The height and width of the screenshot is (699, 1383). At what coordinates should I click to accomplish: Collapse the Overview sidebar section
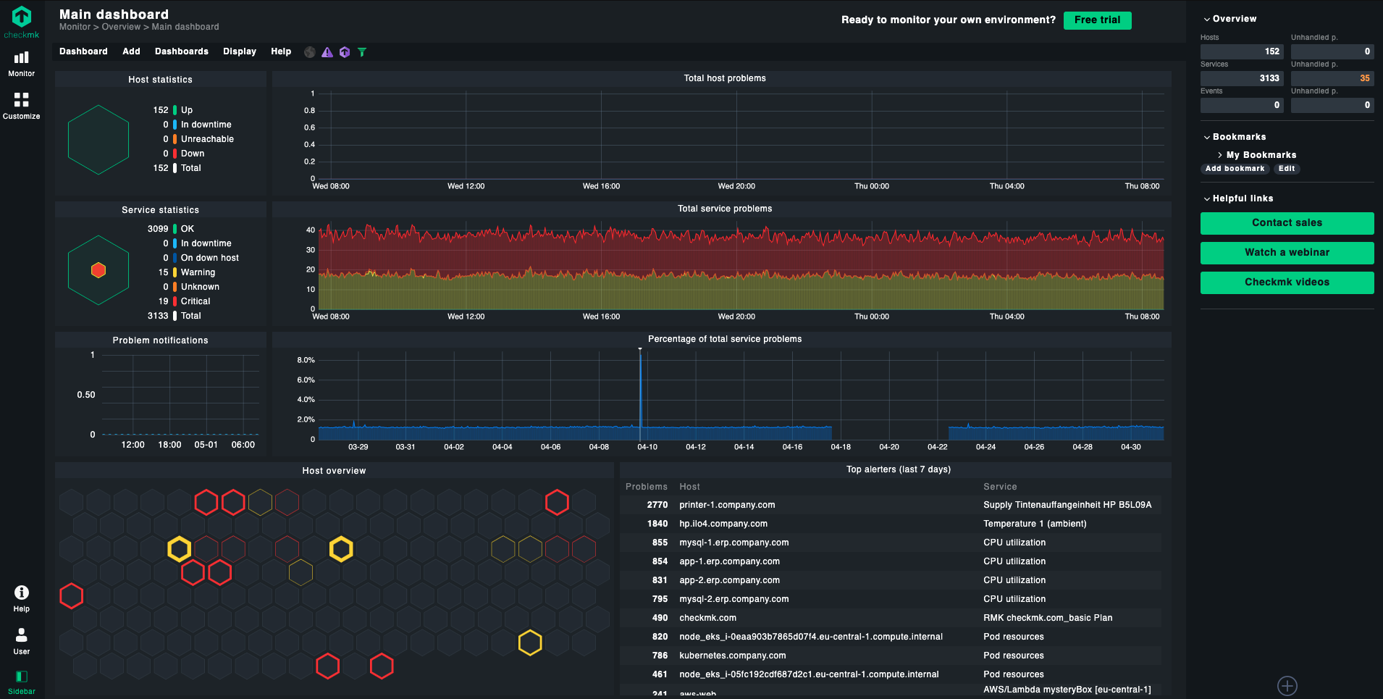(1230, 19)
